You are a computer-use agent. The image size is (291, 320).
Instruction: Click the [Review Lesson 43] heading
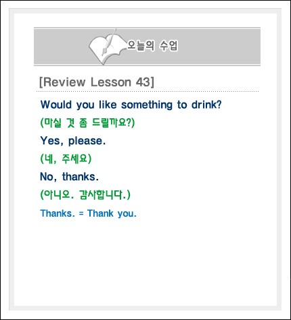click(x=97, y=82)
